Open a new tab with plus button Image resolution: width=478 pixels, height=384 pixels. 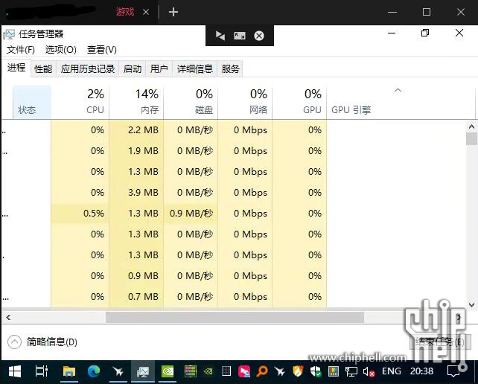(173, 12)
